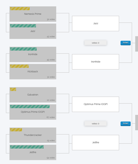Open the Nemesis Prime 32 votes entry
Screen dimensions: 138x164
[x=33, y=14]
